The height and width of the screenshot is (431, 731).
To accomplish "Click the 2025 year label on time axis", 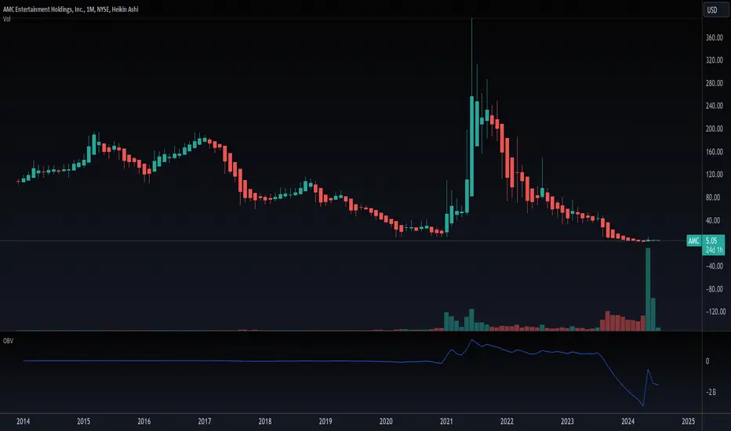I will 688,422.
